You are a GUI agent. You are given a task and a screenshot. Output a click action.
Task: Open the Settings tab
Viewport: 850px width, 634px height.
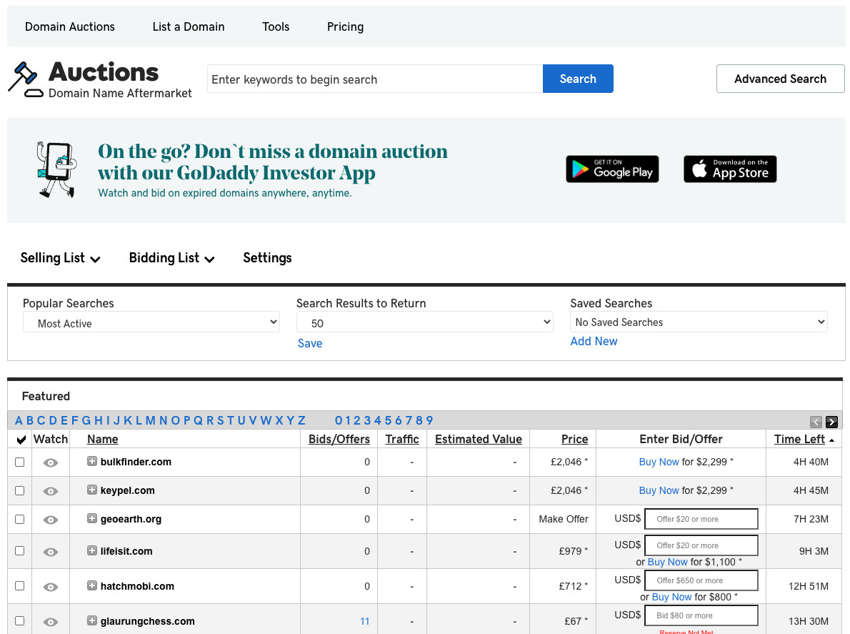click(x=267, y=258)
